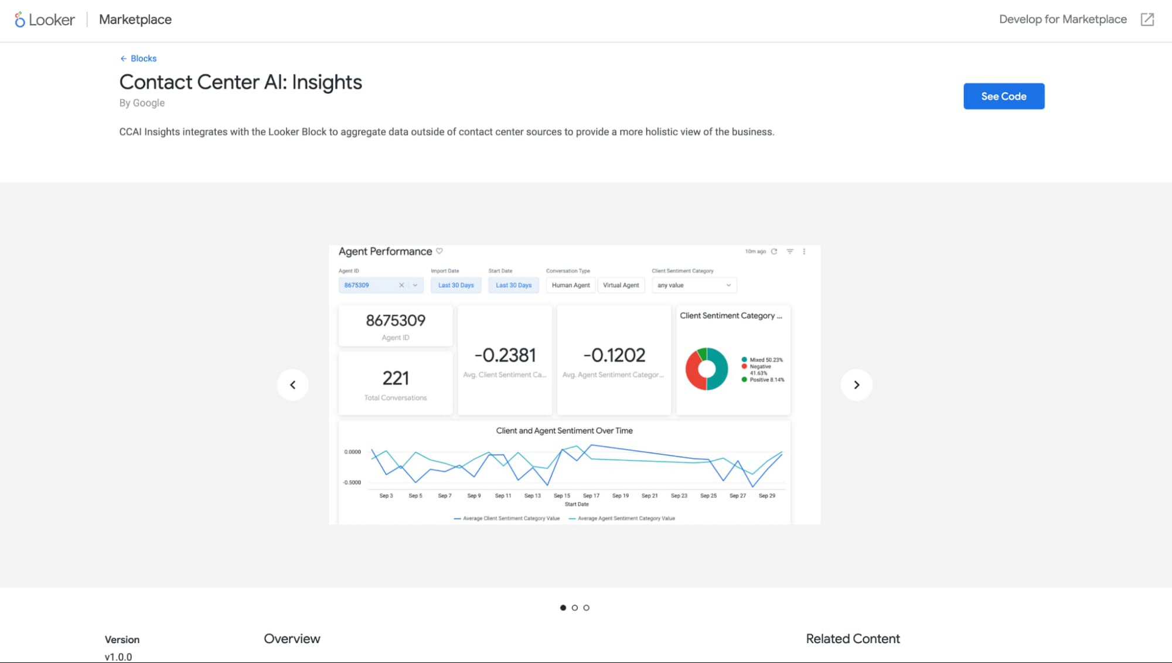Click the 10m ago timestamp
Image resolution: width=1172 pixels, height=663 pixels.
(755, 251)
